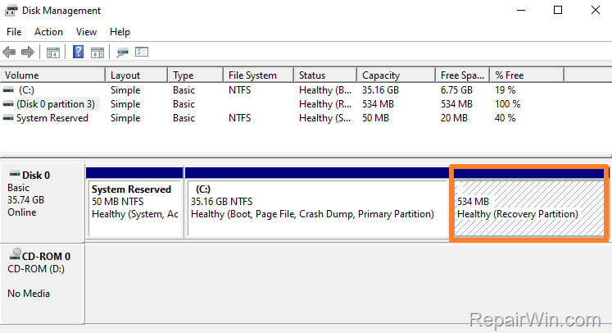Open the View menu
This screenshot has height=333, width=612.
[x=86, y=32]
